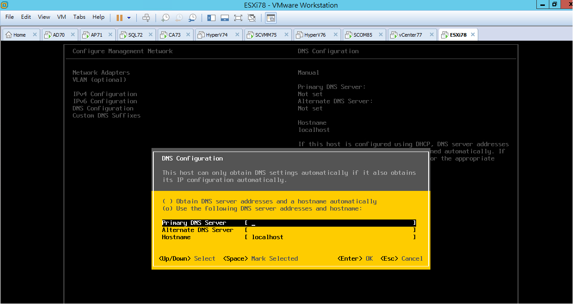Open the snapshot manager wrench-clock icon
Image resolution: width=573 pixels, height=304 pixels.
pyautogui.click(x=192, y=17)
